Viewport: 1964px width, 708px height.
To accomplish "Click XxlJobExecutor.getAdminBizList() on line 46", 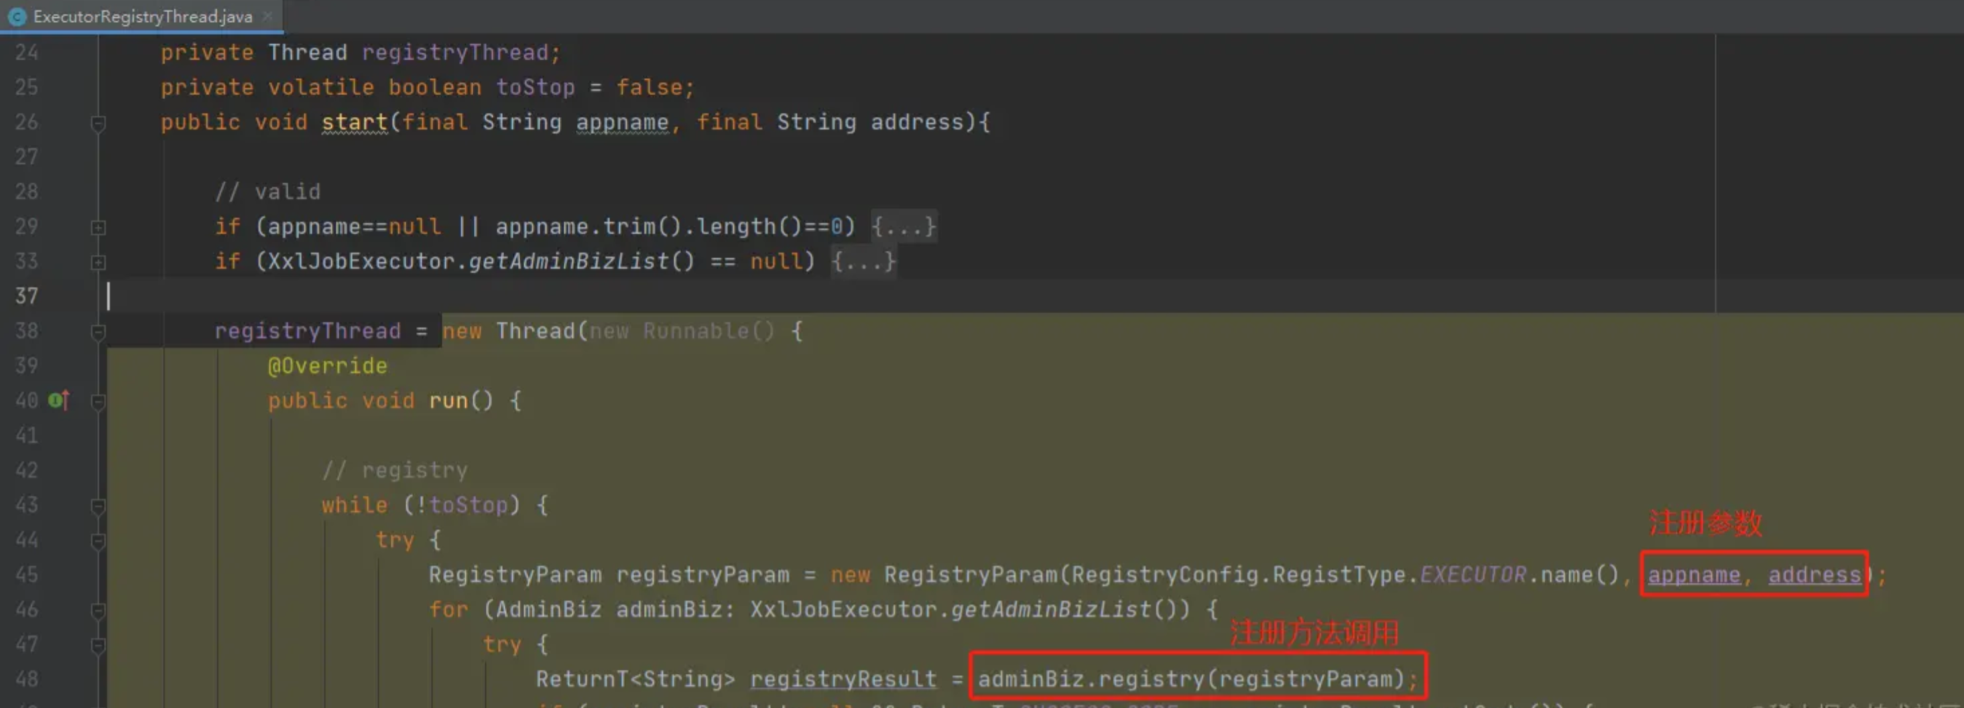I will point(970,610).
